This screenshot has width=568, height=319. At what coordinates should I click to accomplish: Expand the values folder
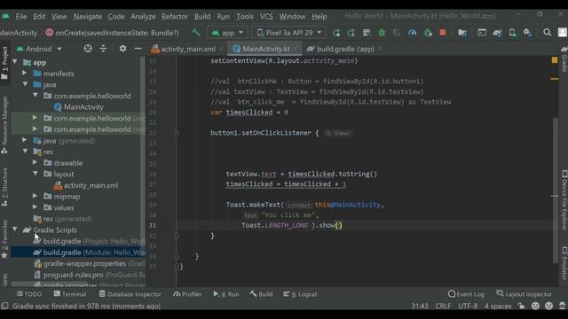[x=35, y=207]
